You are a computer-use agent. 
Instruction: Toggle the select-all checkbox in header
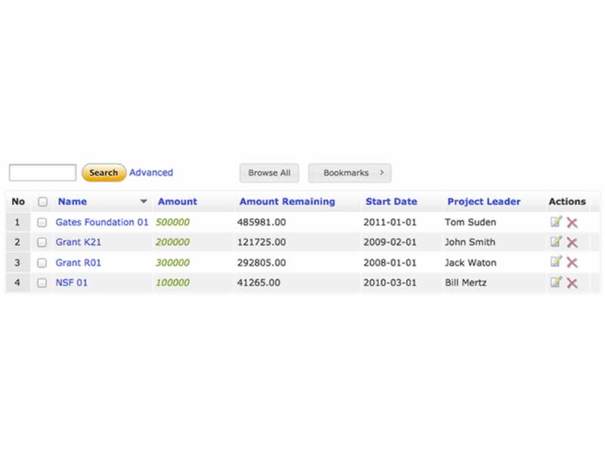42,202
